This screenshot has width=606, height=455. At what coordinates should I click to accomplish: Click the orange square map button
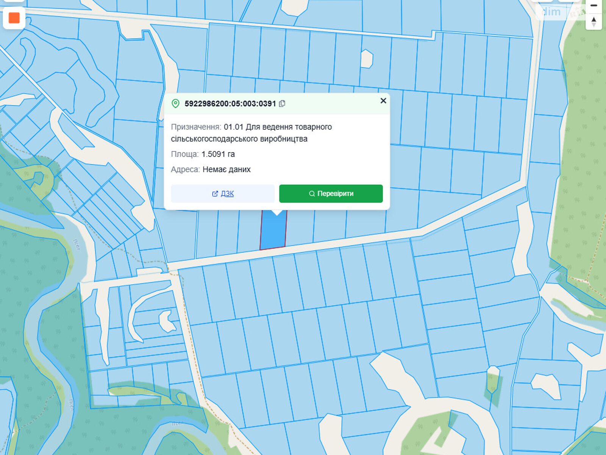tap(14, 18)
